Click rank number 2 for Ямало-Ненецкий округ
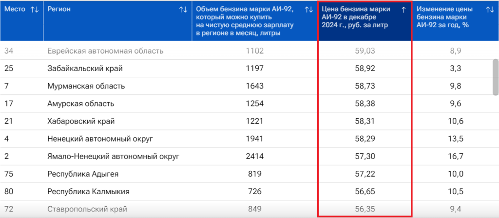 pyautogui.click(x=6, y=156)
